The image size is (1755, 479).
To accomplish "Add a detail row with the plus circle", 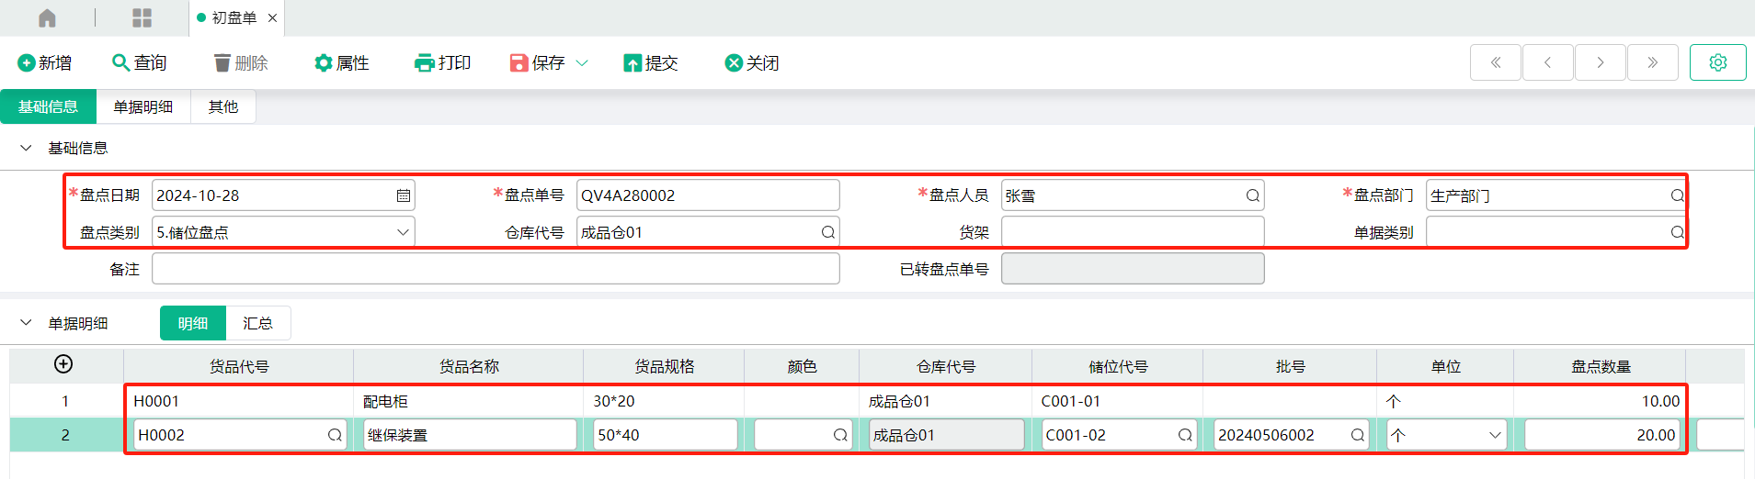I will pyautogui.click(x=63, y=364).
